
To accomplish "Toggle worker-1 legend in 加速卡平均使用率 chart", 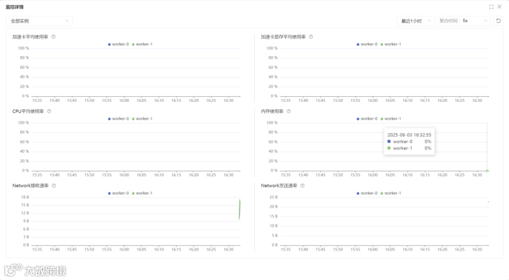I will pos(142,44).
